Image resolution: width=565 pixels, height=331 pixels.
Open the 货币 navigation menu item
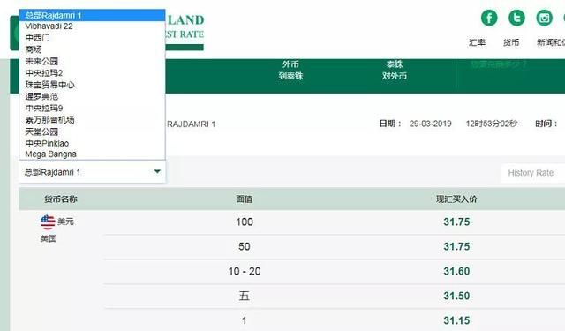coord(511,42)
